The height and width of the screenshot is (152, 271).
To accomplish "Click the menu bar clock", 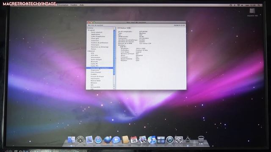I will (x=250, y=5).
